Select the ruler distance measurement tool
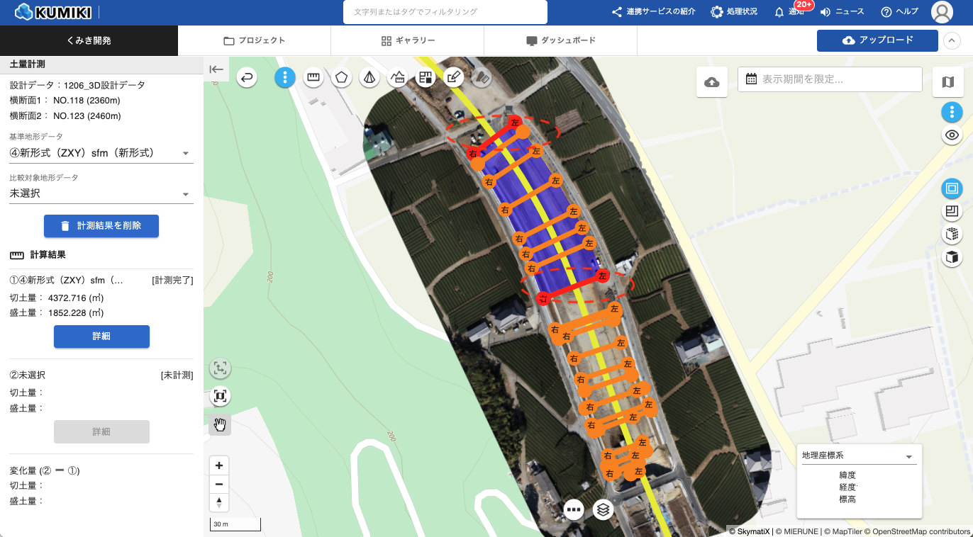Viewport: 973px width, 537px height. [313, 77]
